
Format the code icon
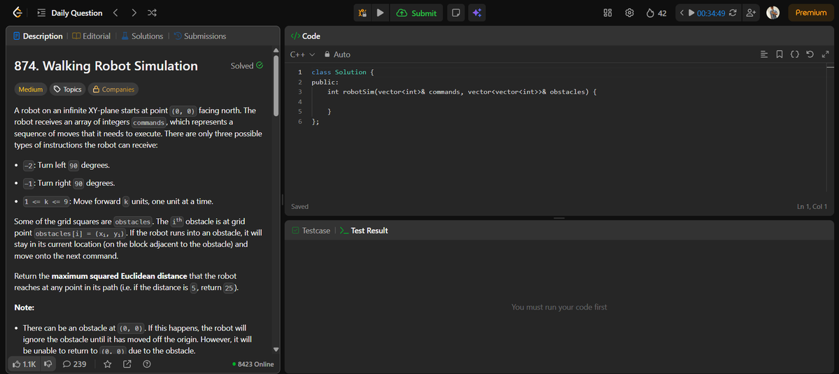764,54
